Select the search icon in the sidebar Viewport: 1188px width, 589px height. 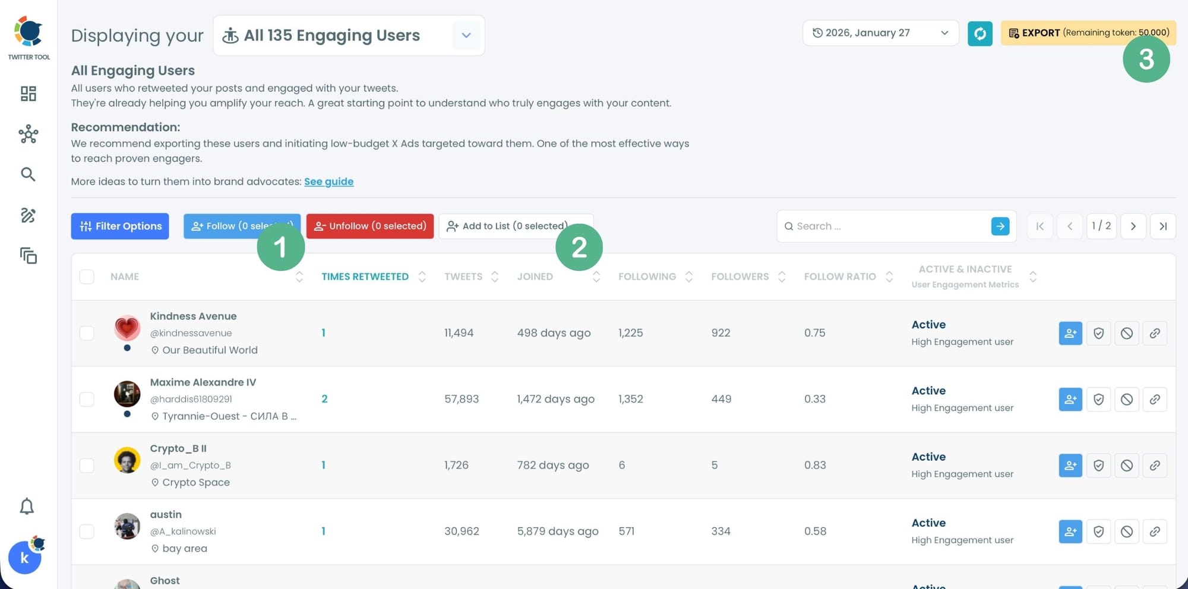(28, 174)
